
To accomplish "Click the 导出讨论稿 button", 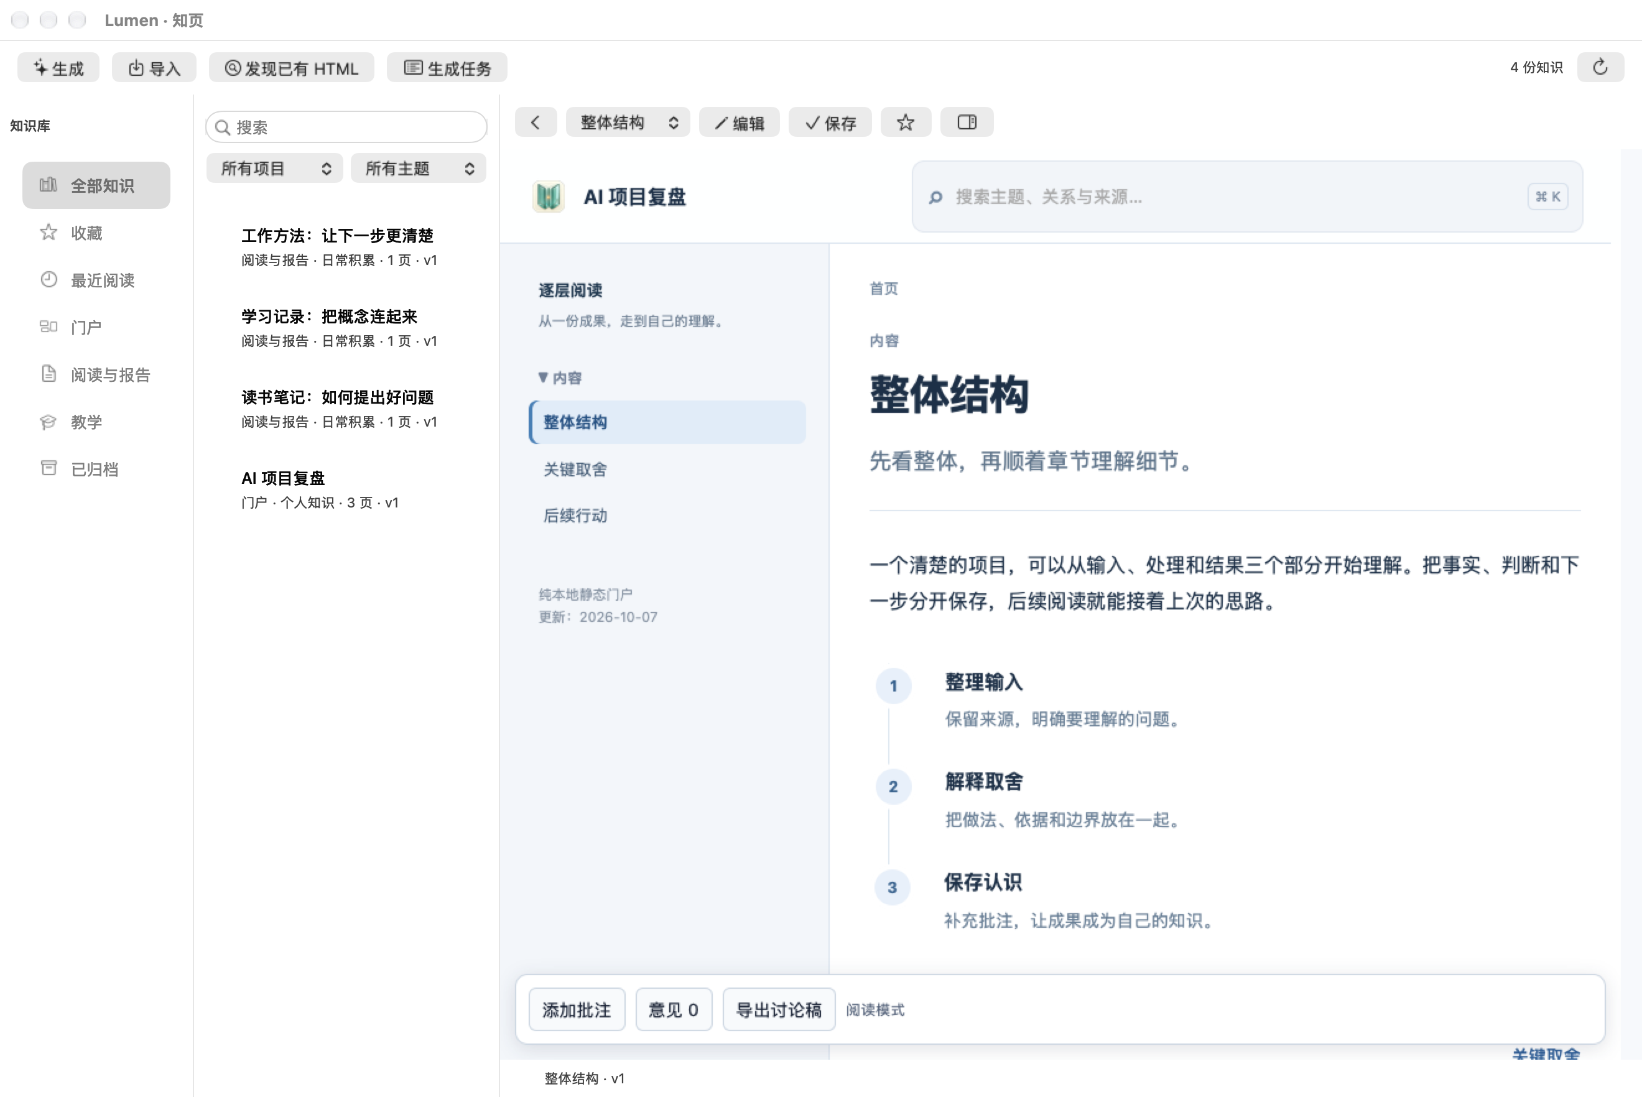I will [x=779, y=1009].
